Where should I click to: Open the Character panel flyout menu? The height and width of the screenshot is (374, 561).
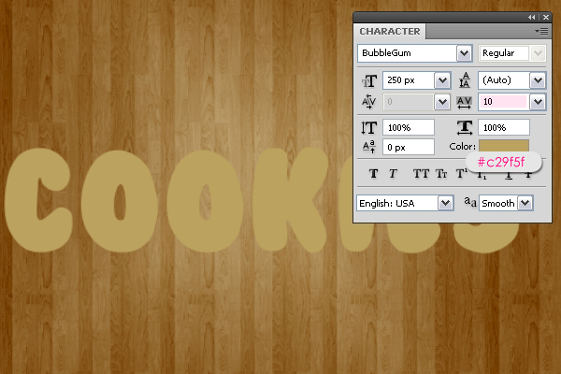pos(541,32)
